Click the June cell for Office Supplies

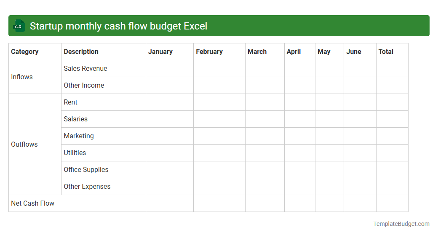pos(360,170)
